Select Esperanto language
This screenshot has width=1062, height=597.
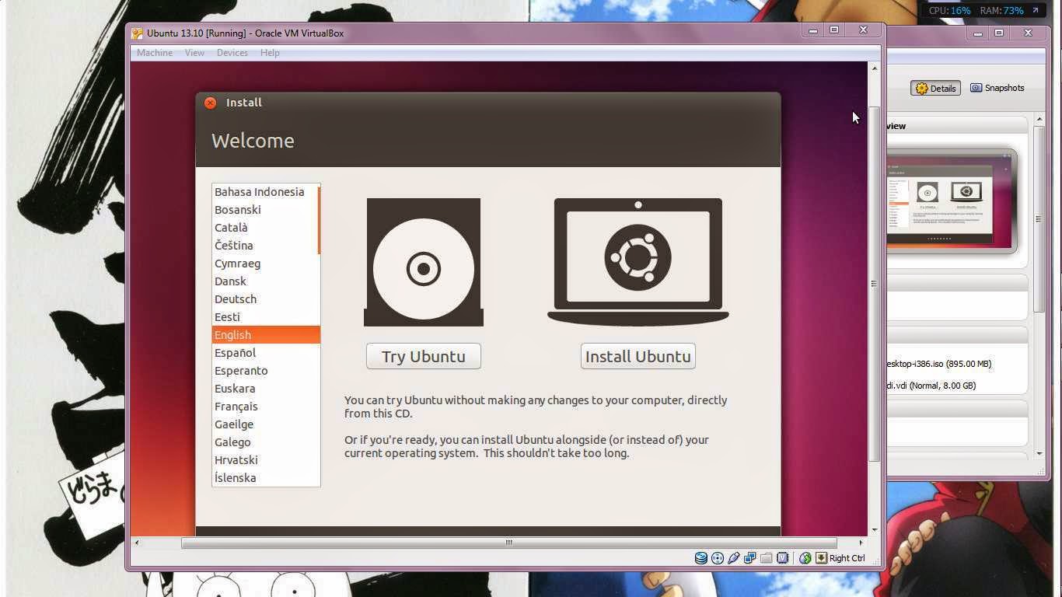point(265,371)
